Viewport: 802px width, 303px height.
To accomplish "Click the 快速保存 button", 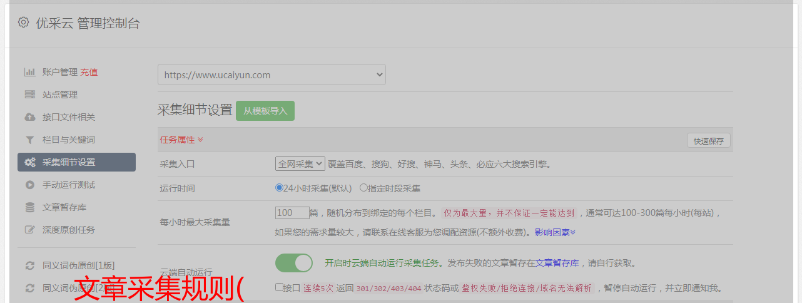I will pyautogui.click(x=708, y=141).
